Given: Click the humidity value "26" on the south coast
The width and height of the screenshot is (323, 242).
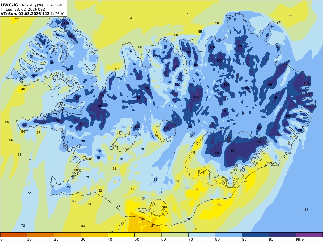Looking at the screenshot, I should pos(142,219).
